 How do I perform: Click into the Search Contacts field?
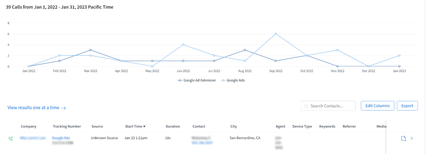point(328,106)
